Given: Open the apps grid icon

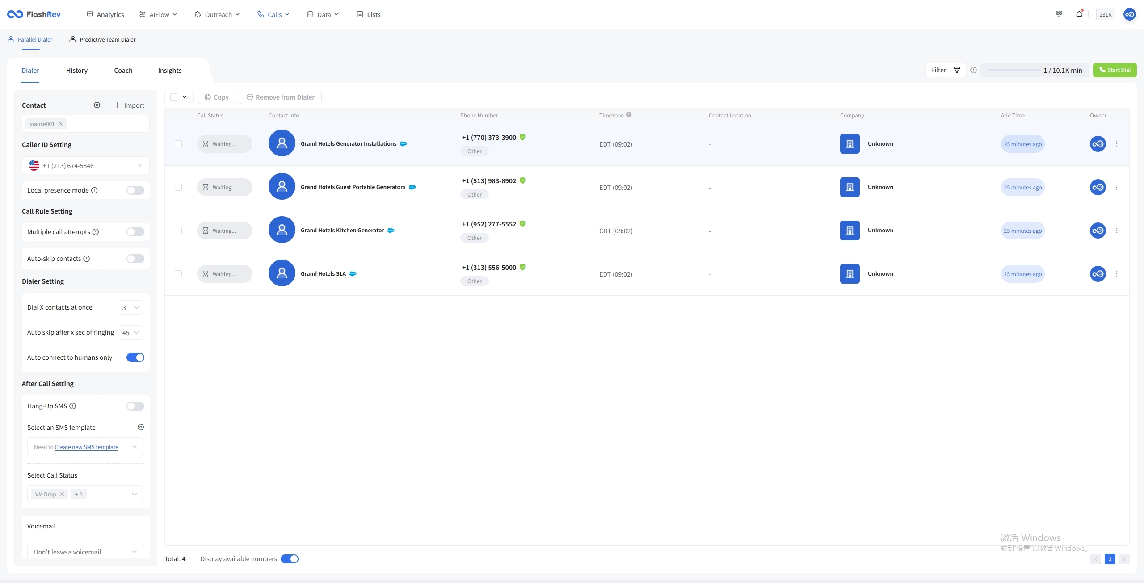Looking at the screenshot, I should point(1059,14).
